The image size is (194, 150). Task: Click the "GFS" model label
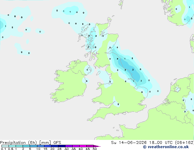point(57,143)
